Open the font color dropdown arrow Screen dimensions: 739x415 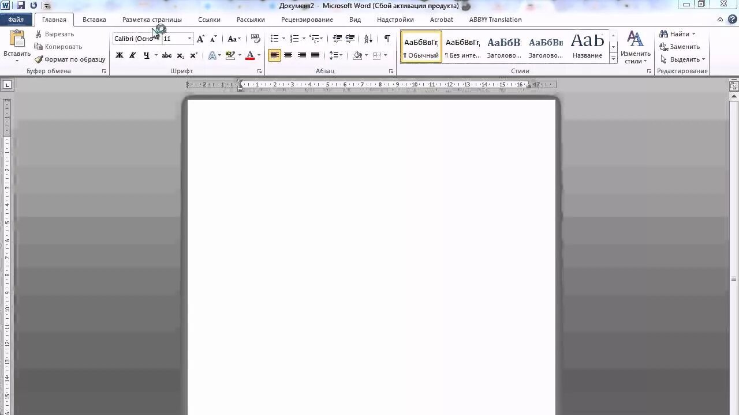point(259,55)
